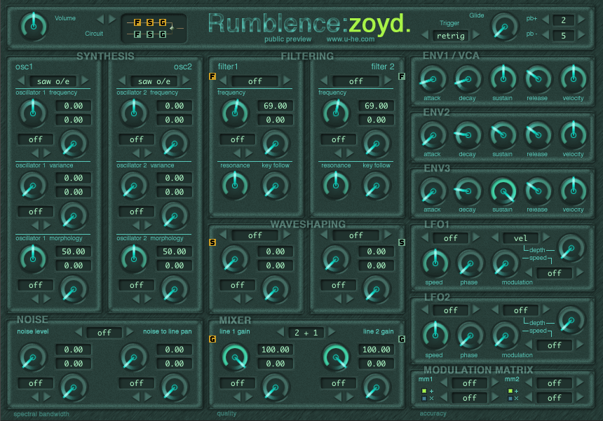The height and width of the screenshot is (421, 603).
Task: Click the G badge at line 2 gain
Action: 402,339
